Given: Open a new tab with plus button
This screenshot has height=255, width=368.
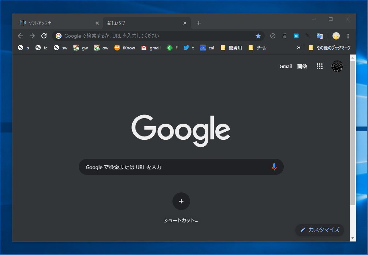Looking at the screenshot, I should [199, 23].
